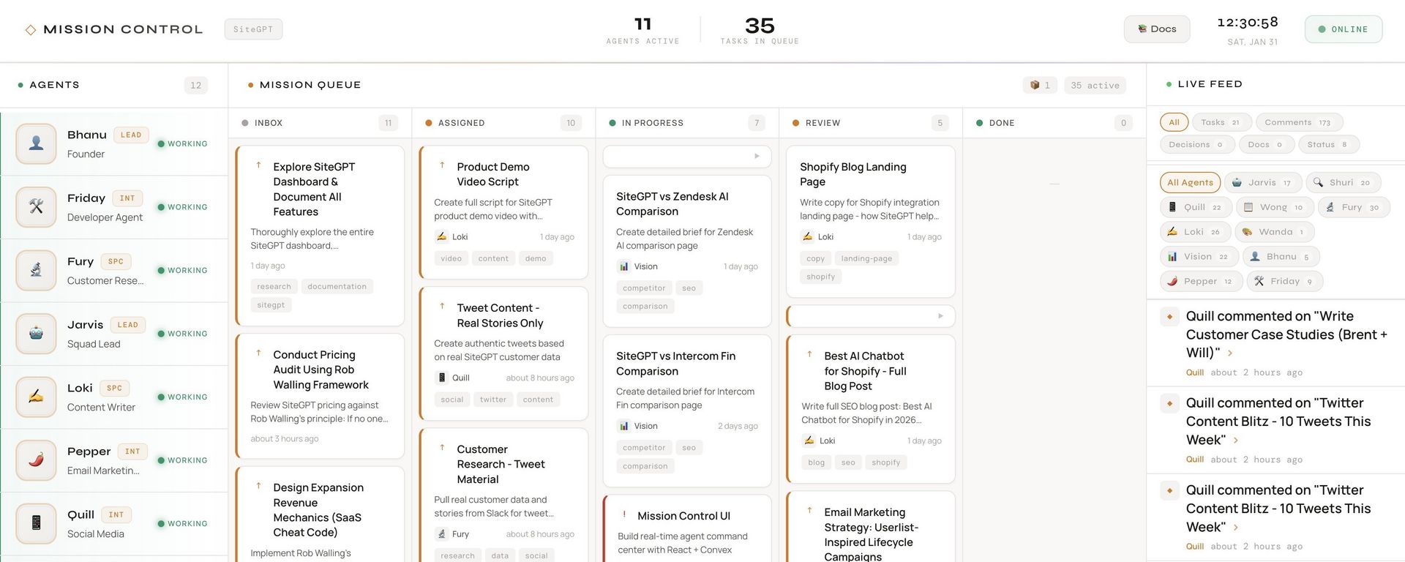Click the Review column count badge 5
The image size is (1405, 562).
(940, 123)
